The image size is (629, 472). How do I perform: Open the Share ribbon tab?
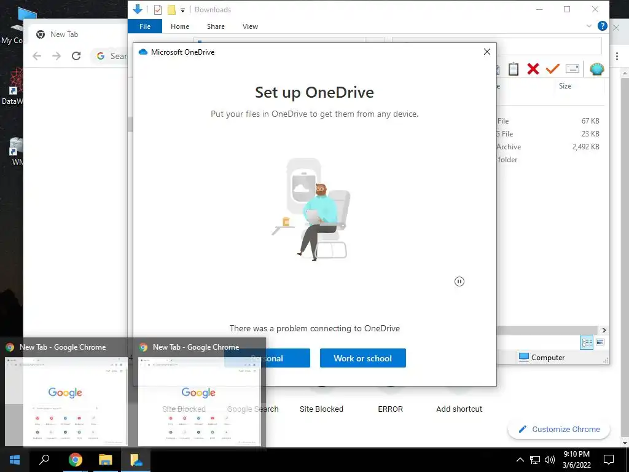pyautogui.click(x=216, y=26)
